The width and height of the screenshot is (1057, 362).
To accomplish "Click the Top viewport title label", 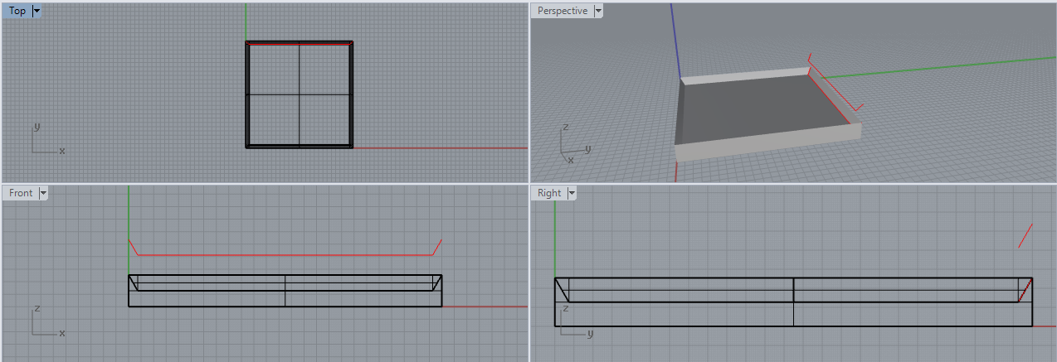I will [x=17, y=11].
